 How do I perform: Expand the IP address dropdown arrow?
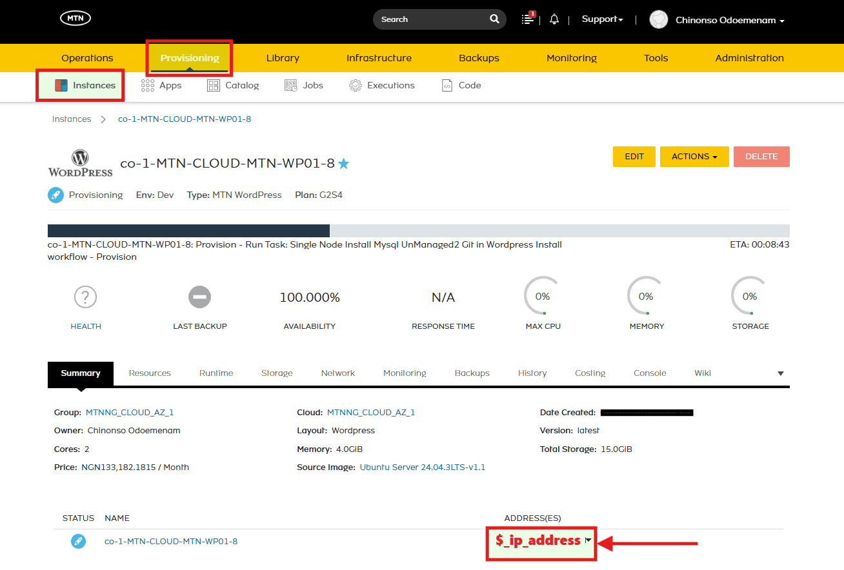pyautogui.click(x=588, y=540)
